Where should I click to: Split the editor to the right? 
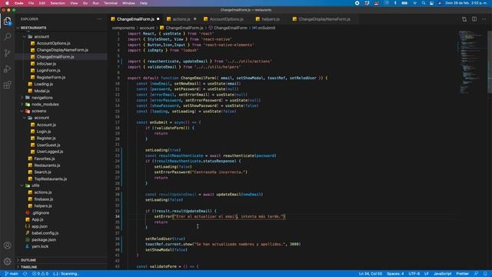[x=474, y=19]
